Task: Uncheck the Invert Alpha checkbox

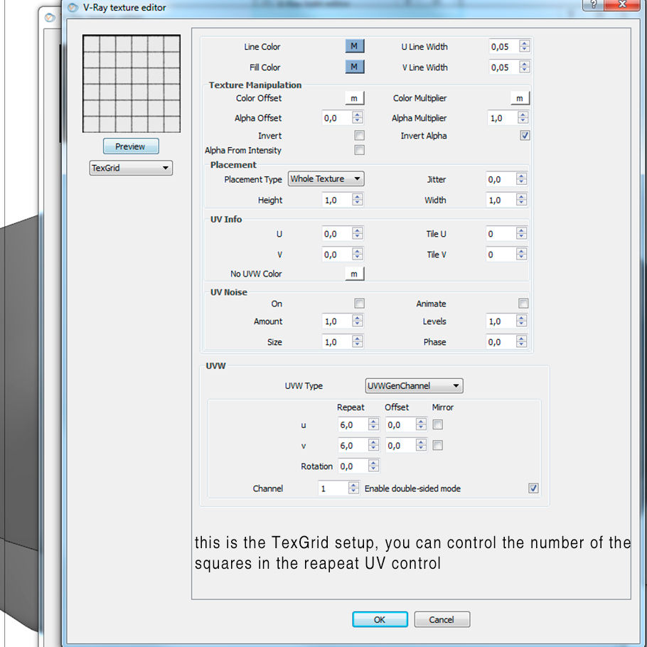Action: click(x=525, y=135)
